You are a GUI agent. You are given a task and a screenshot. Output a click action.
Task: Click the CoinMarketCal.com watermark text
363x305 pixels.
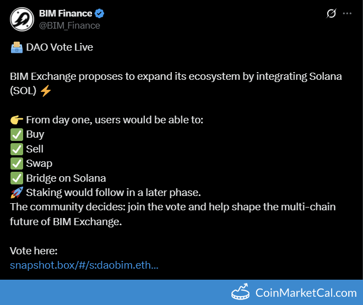click(306, 293)
